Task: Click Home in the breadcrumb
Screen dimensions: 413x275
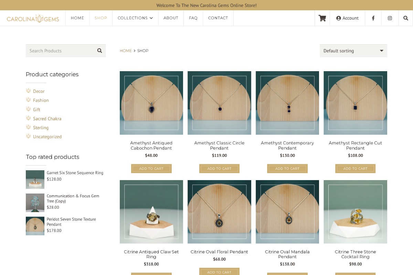Action: (126, 51)
